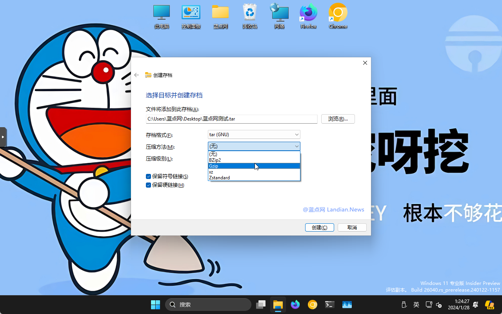Open the clock and date 1:24:27
This screenshot has width=502, height=314.
coord(458,305)
